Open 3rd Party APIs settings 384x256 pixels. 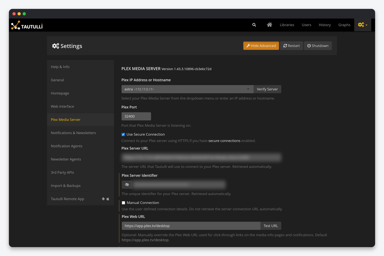coord(80,172)
